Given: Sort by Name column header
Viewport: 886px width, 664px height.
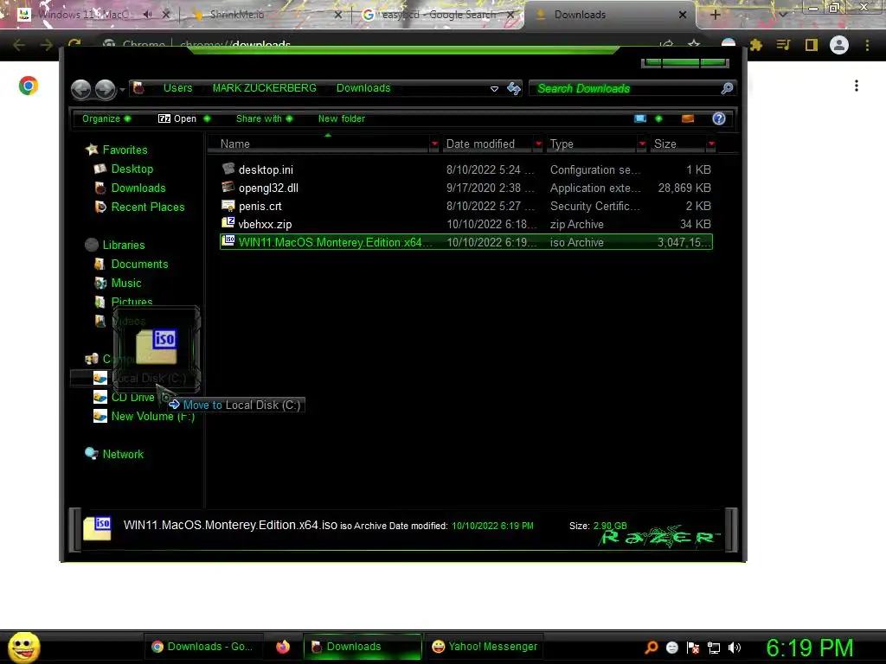Looking at the screenshot, I should tap(319, 144).
